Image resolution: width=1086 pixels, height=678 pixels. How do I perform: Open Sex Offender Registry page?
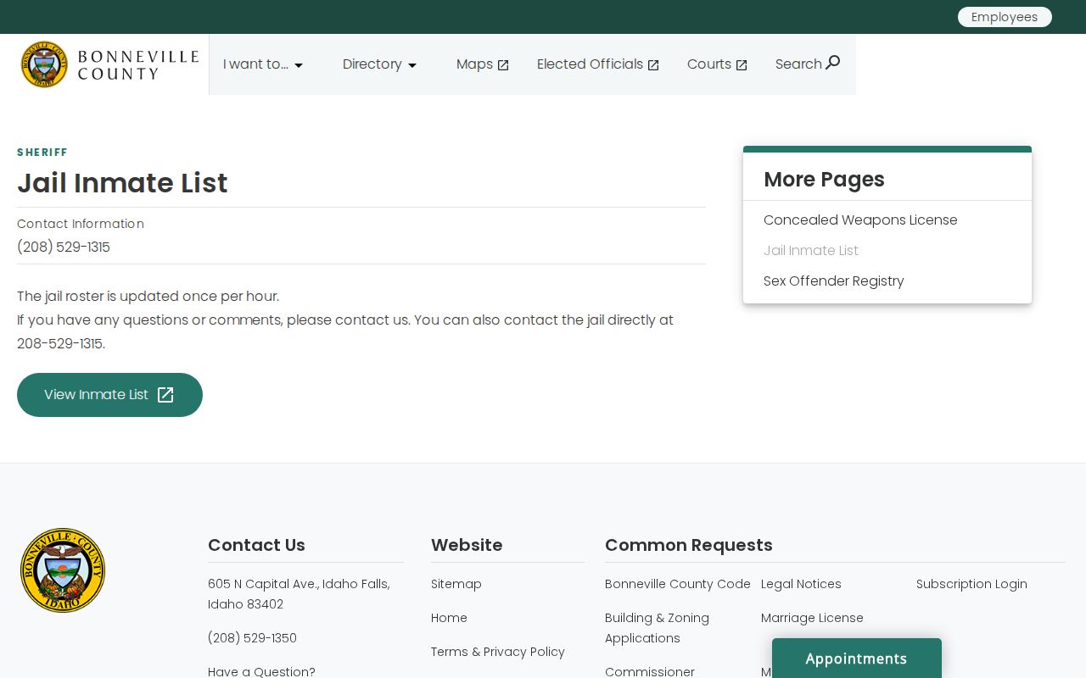coord(834,281)
